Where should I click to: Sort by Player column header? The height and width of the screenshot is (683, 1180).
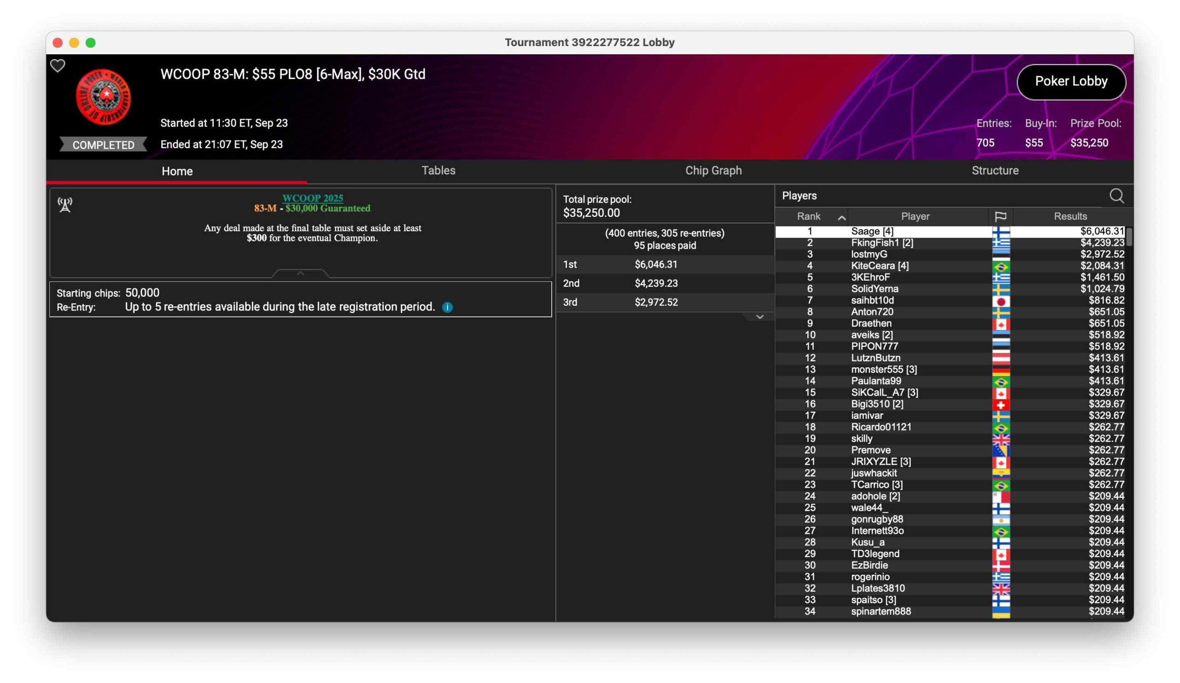coord(915,216)
